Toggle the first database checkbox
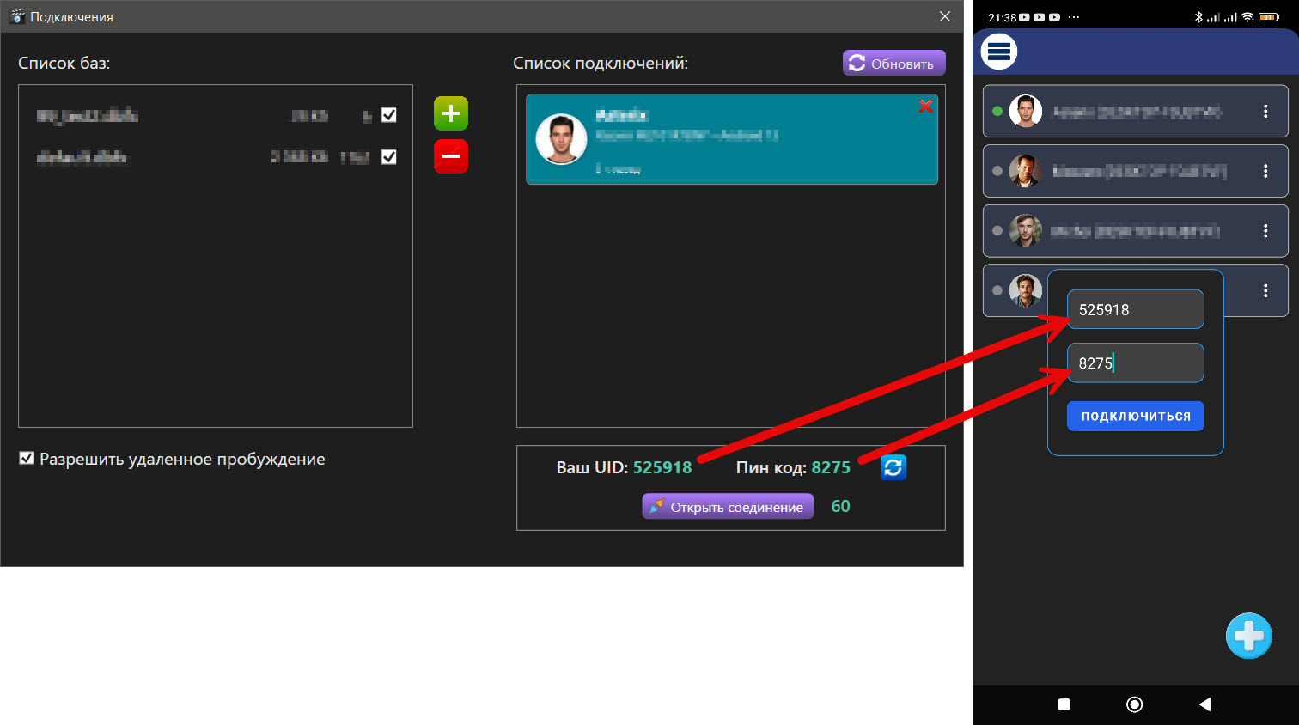 [x=388, y=115]
